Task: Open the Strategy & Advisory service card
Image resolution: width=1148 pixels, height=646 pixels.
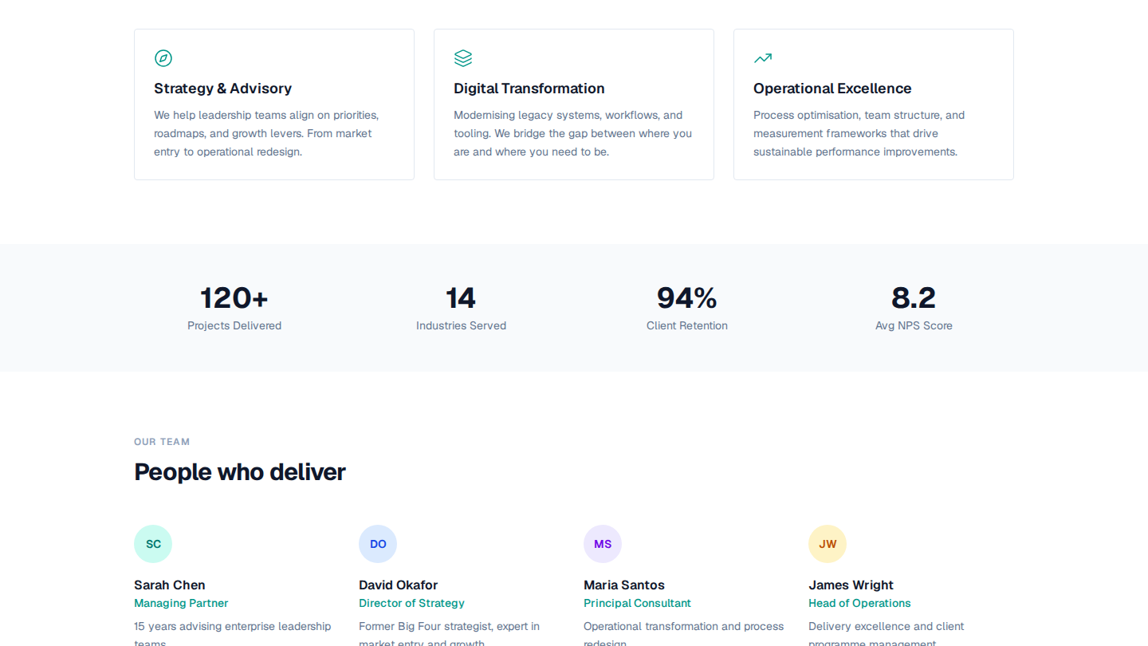Action: pyautogui.click(x=273, y=104)
